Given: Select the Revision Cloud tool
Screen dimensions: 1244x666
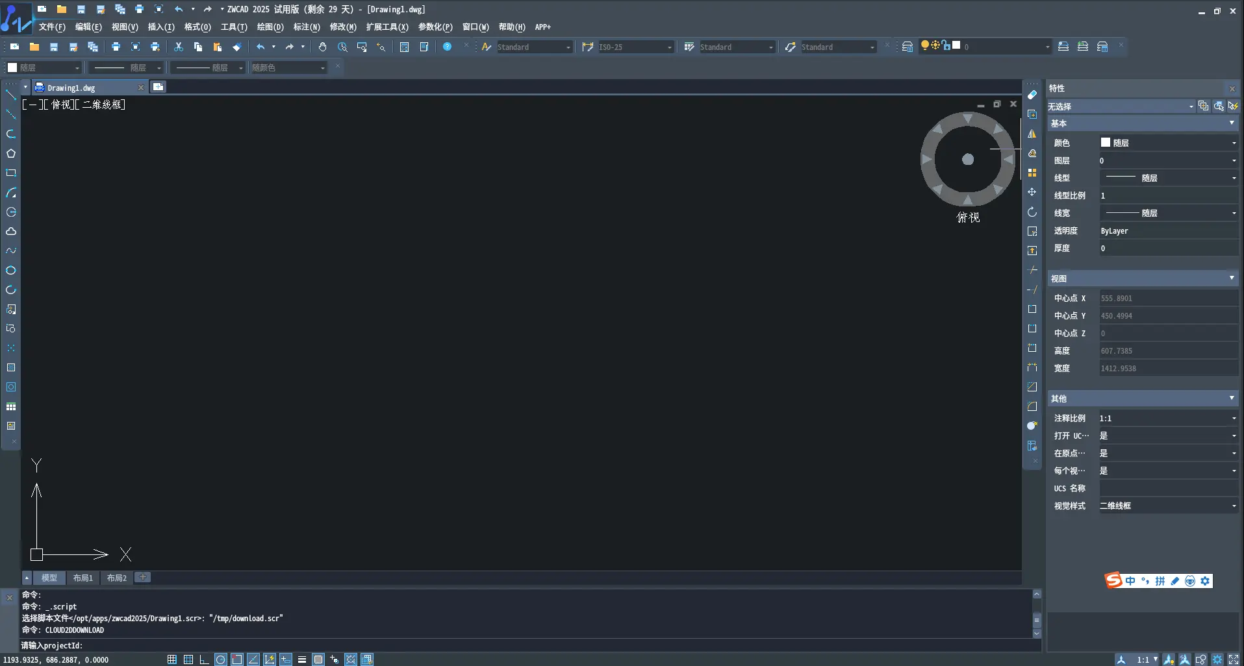Looking at the screenshot, I should tap(11, 232).
